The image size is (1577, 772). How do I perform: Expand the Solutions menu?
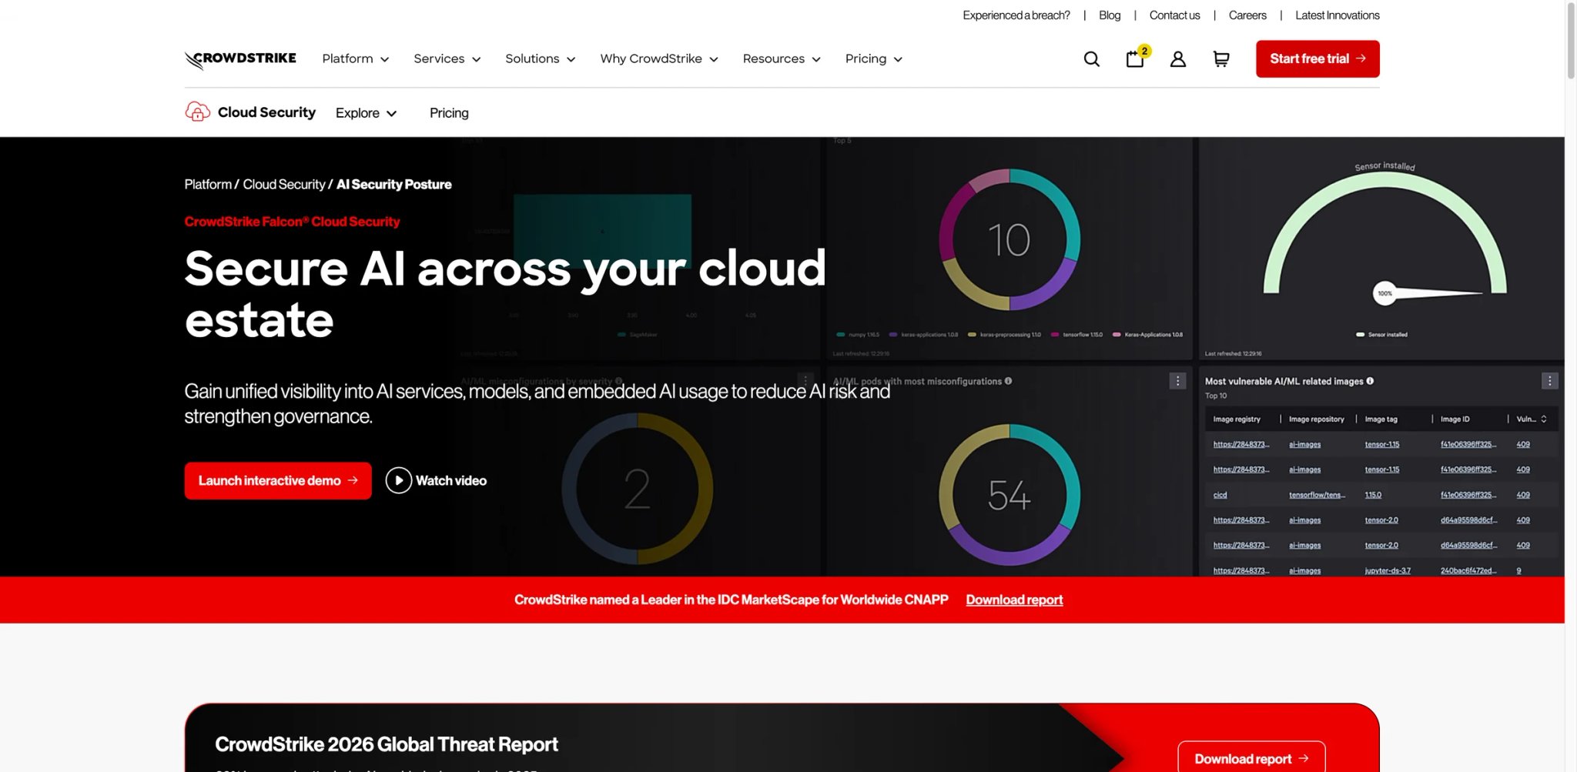pos(541,59)
